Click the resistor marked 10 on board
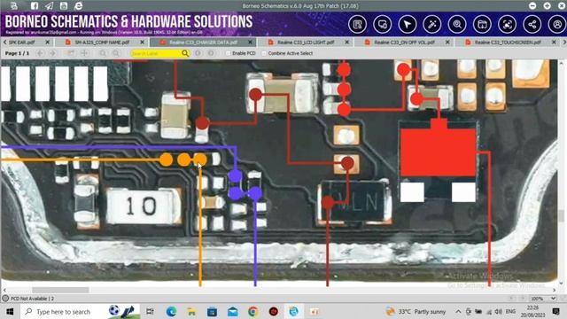This screenshot has width=567, height=319. (x=144, y=206)
